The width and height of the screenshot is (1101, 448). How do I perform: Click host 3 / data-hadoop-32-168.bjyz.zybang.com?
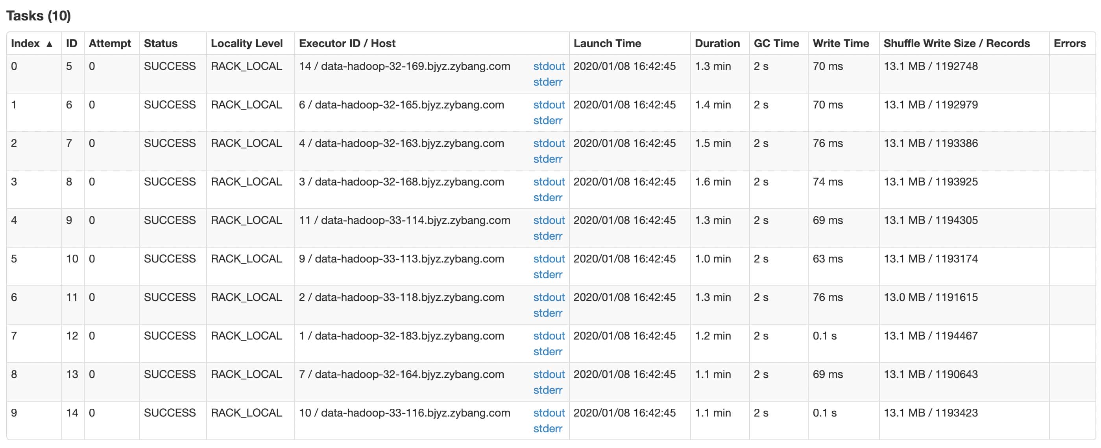(401, 182)
